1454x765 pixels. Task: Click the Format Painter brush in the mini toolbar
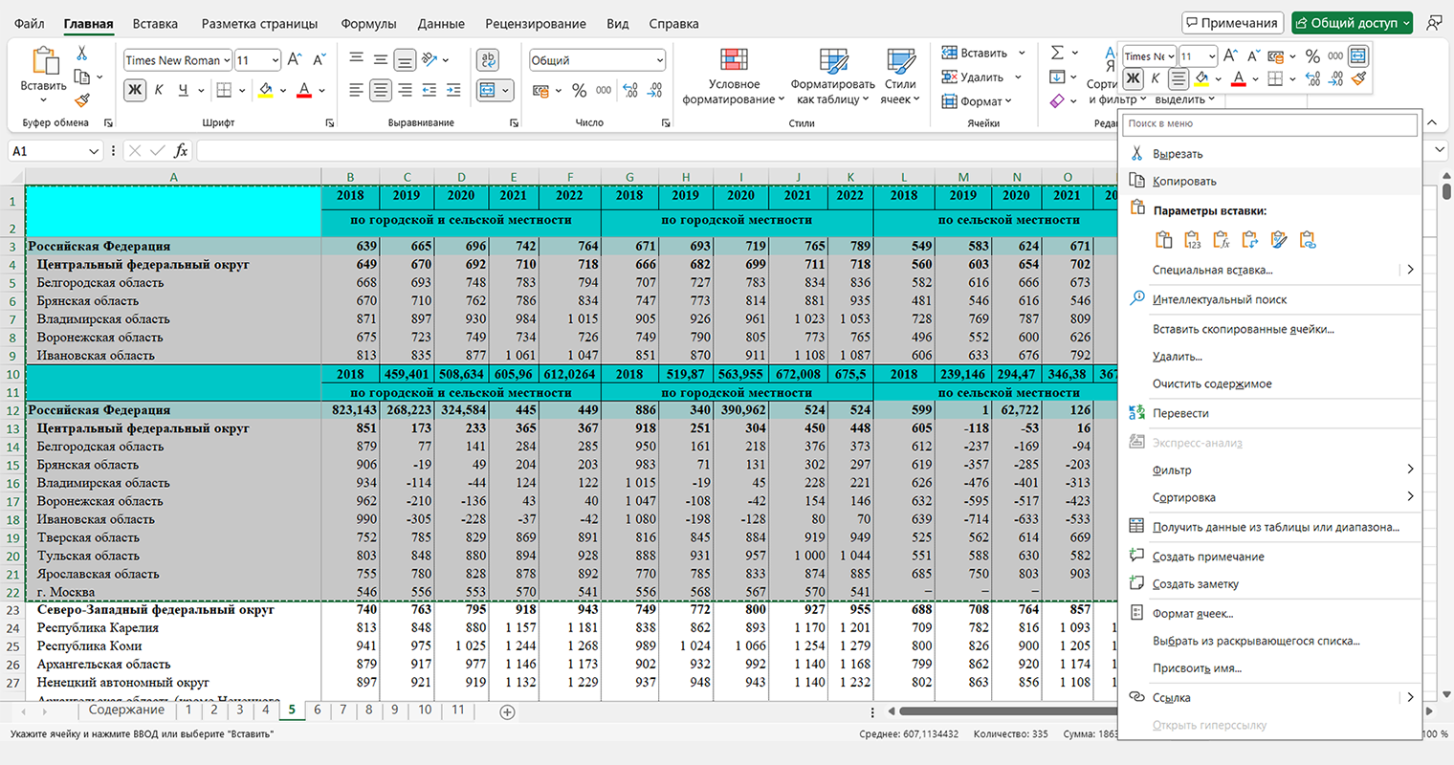[1359, 78]
